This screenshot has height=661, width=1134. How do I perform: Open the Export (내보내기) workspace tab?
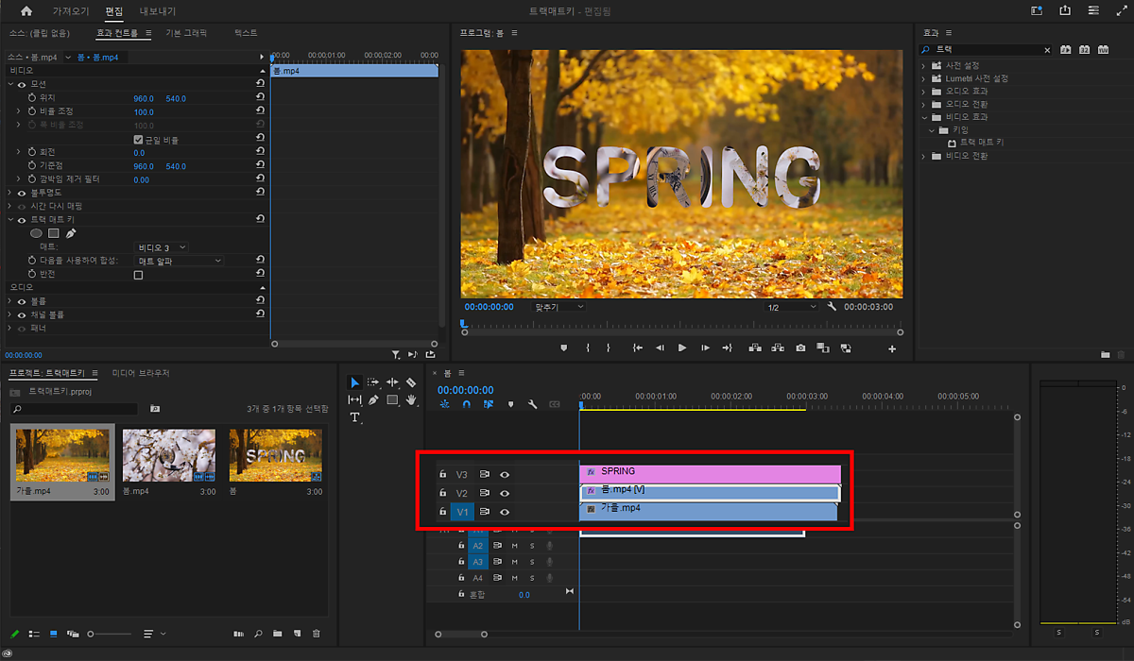pos(157,11)
